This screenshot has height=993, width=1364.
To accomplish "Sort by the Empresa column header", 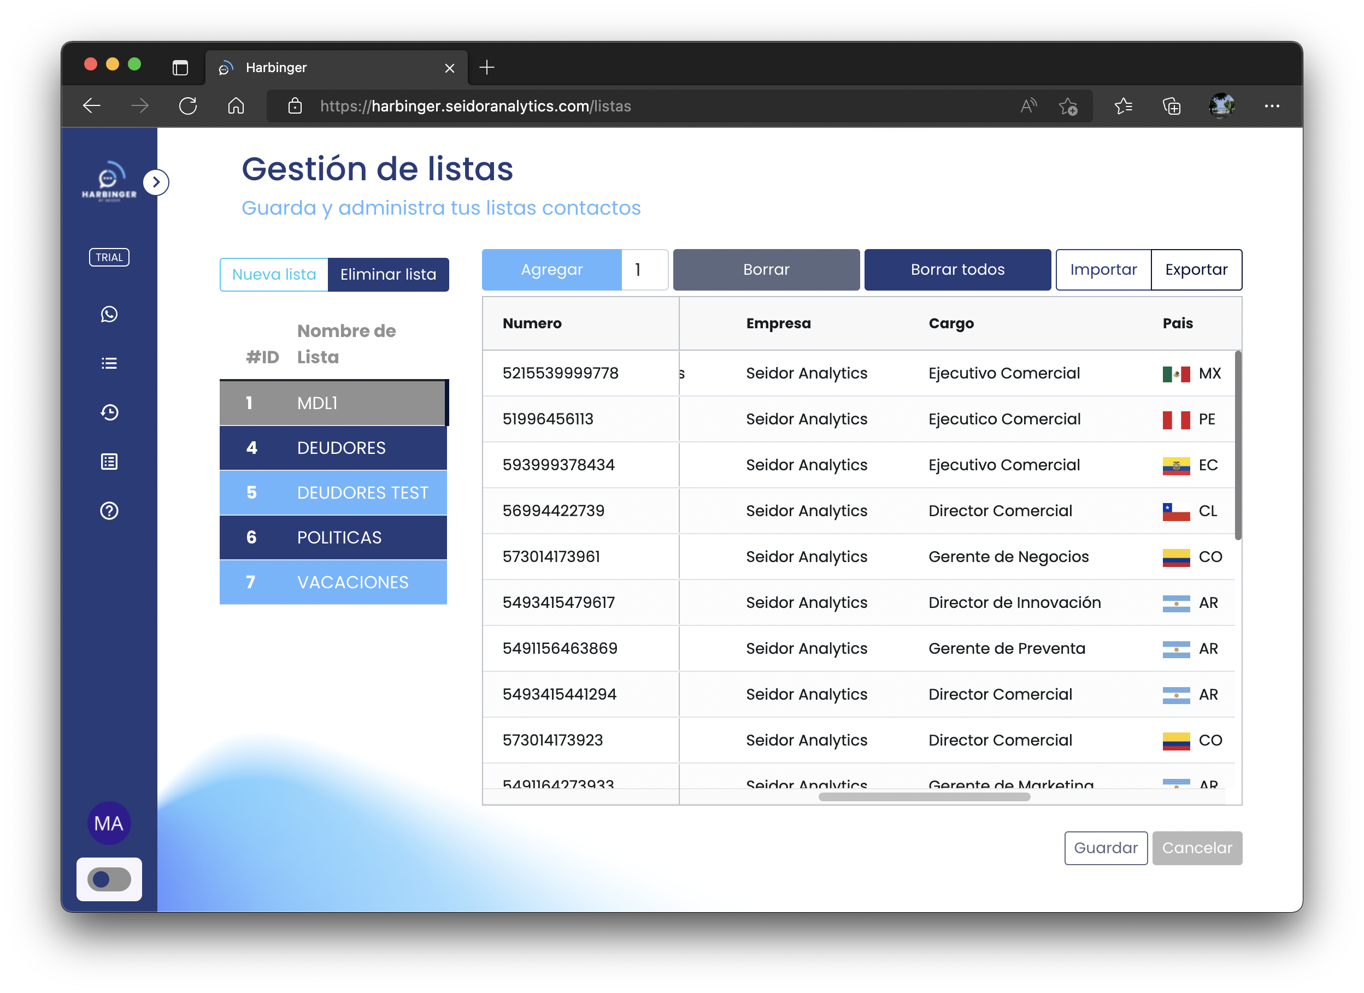I will 778,323.
